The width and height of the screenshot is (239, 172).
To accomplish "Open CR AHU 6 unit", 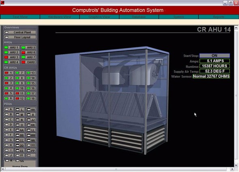I will tap(9, 98).
